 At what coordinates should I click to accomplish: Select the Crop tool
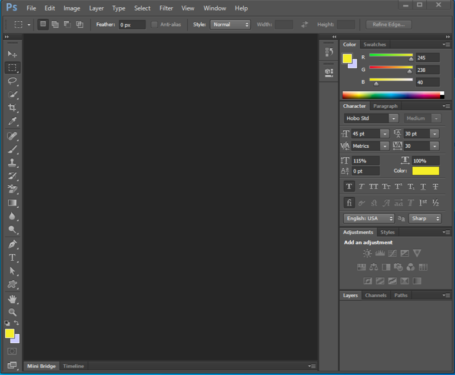click(x=12, y=108)
